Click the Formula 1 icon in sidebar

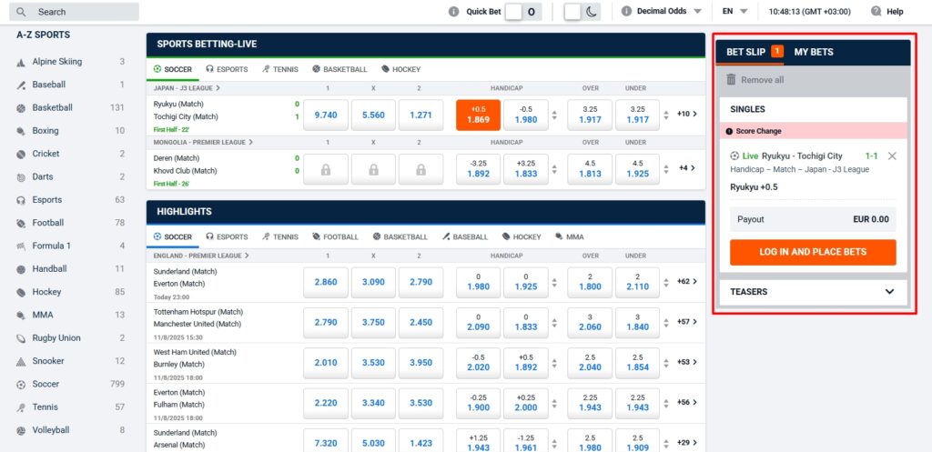[x=21, y=246]
